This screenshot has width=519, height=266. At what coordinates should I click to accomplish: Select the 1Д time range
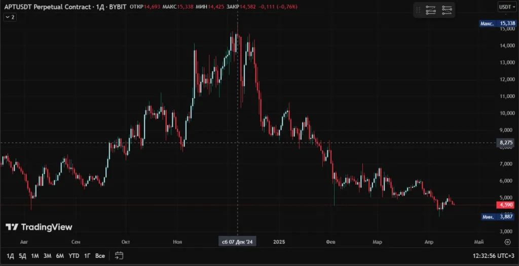click(x=10, y=255)
